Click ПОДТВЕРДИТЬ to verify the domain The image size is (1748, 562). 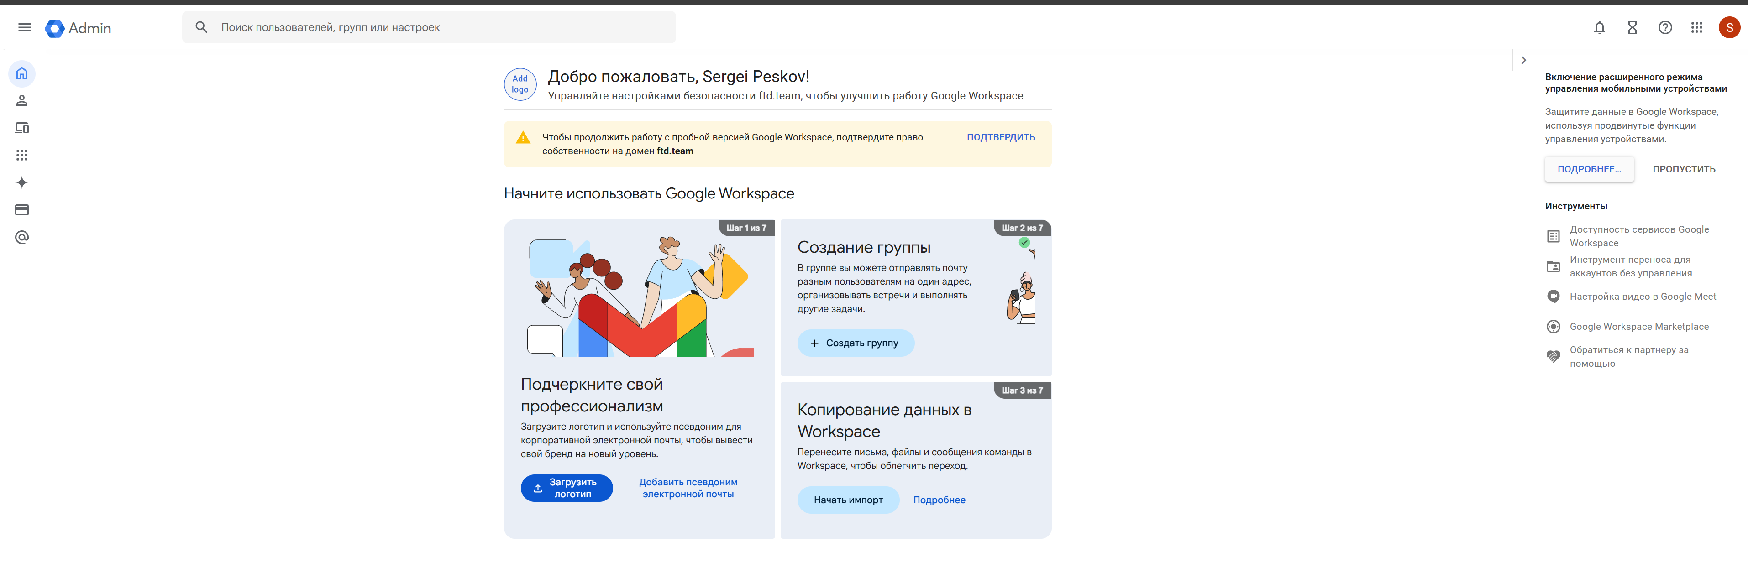pyautogui.click(x=1000, y=138)
